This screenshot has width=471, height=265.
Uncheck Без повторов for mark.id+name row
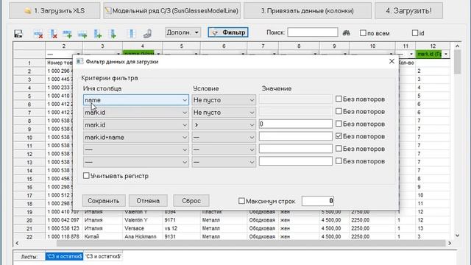tap(339, 136)
